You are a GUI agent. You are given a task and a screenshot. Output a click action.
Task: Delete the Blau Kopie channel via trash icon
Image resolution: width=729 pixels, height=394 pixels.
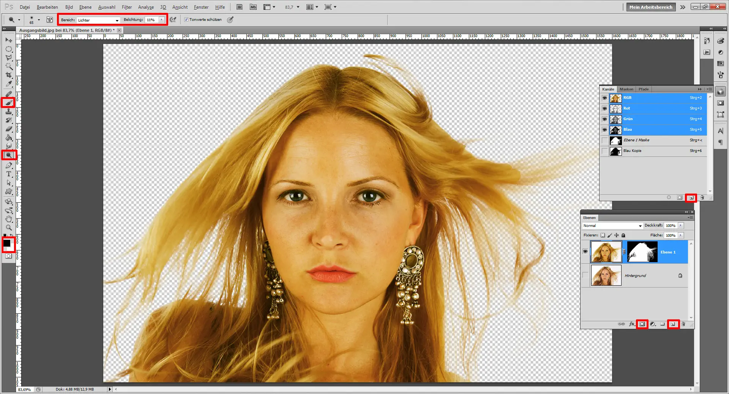pos(702,197)
